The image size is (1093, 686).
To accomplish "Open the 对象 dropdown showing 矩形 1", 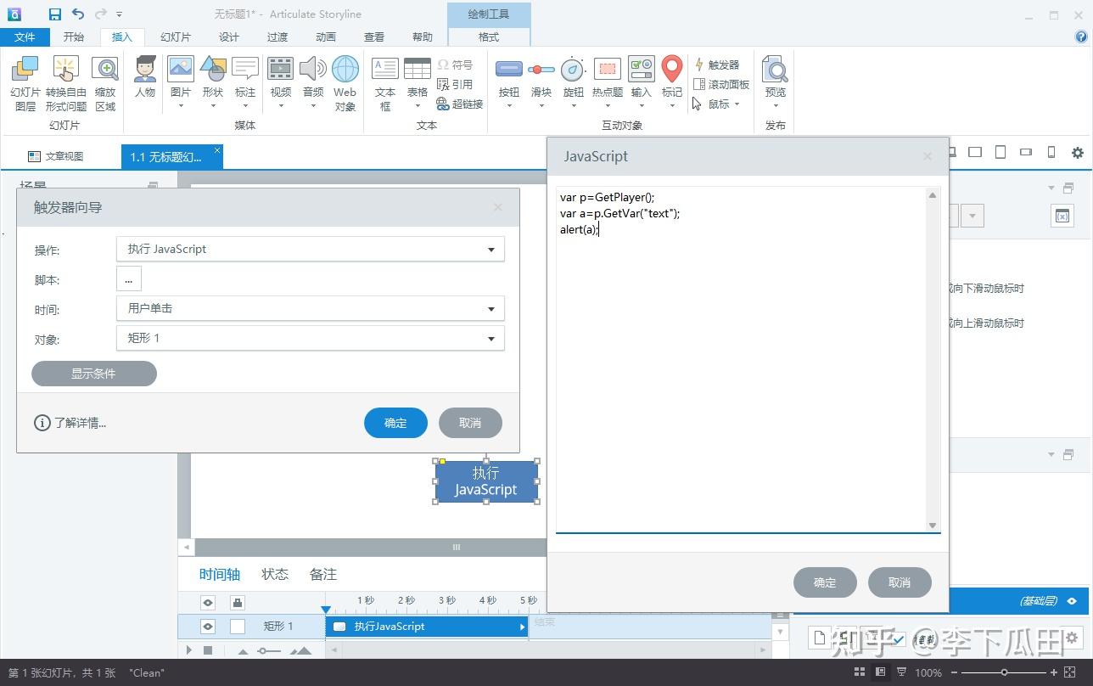I will point(310,338).
